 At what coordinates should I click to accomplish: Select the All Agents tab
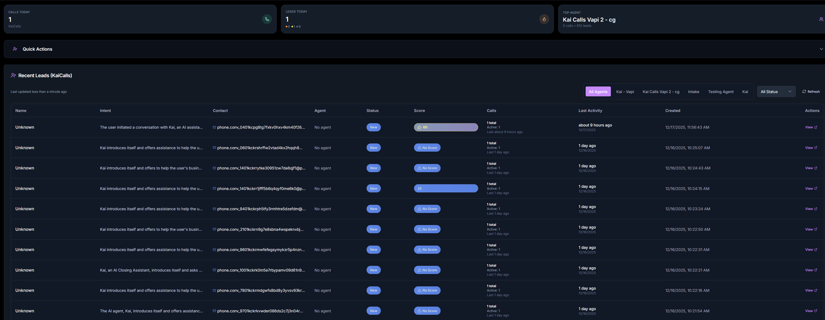point(598,91)
